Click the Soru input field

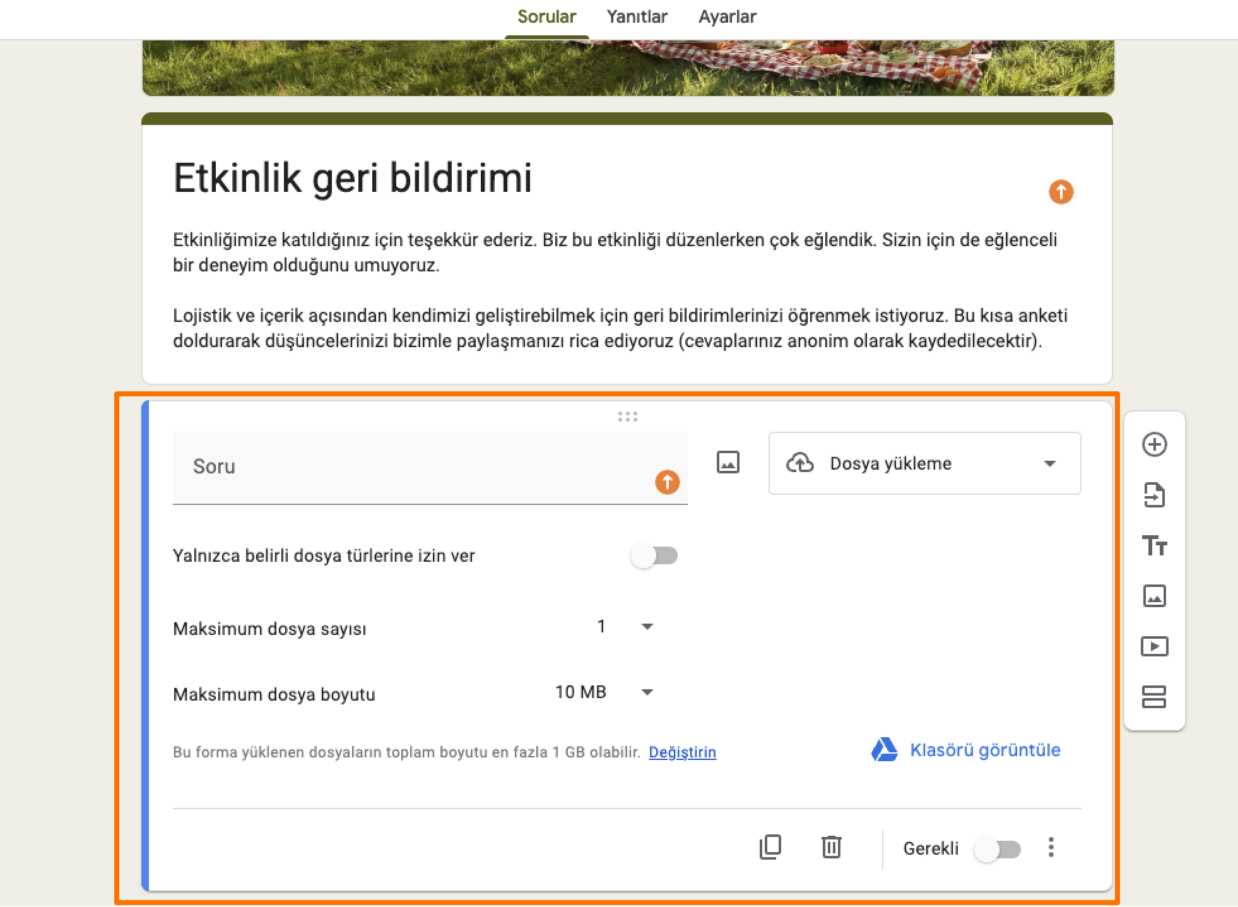tap(430, 468)
